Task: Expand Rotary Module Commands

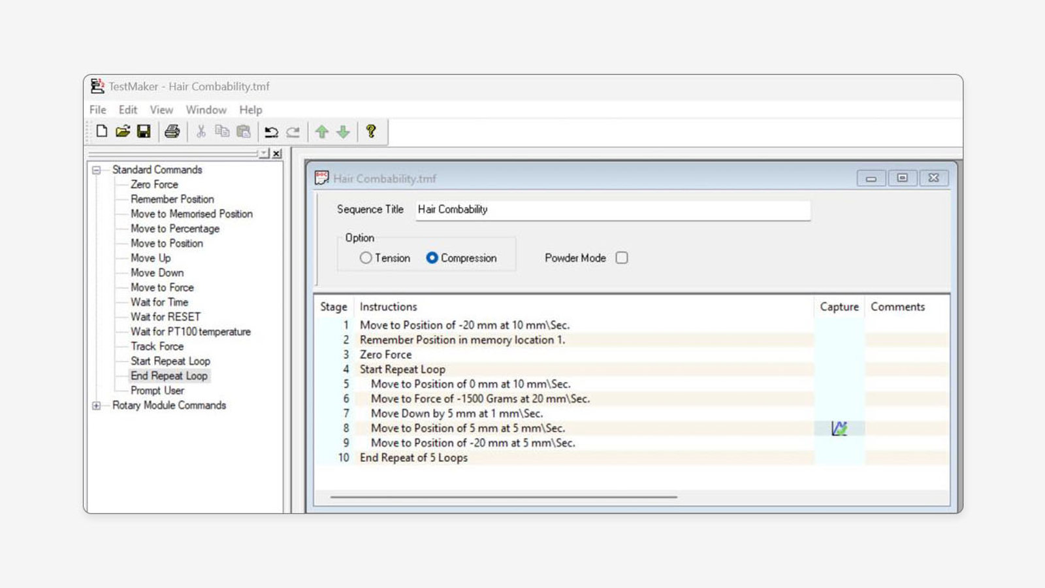Action: (x=95, y=405)
